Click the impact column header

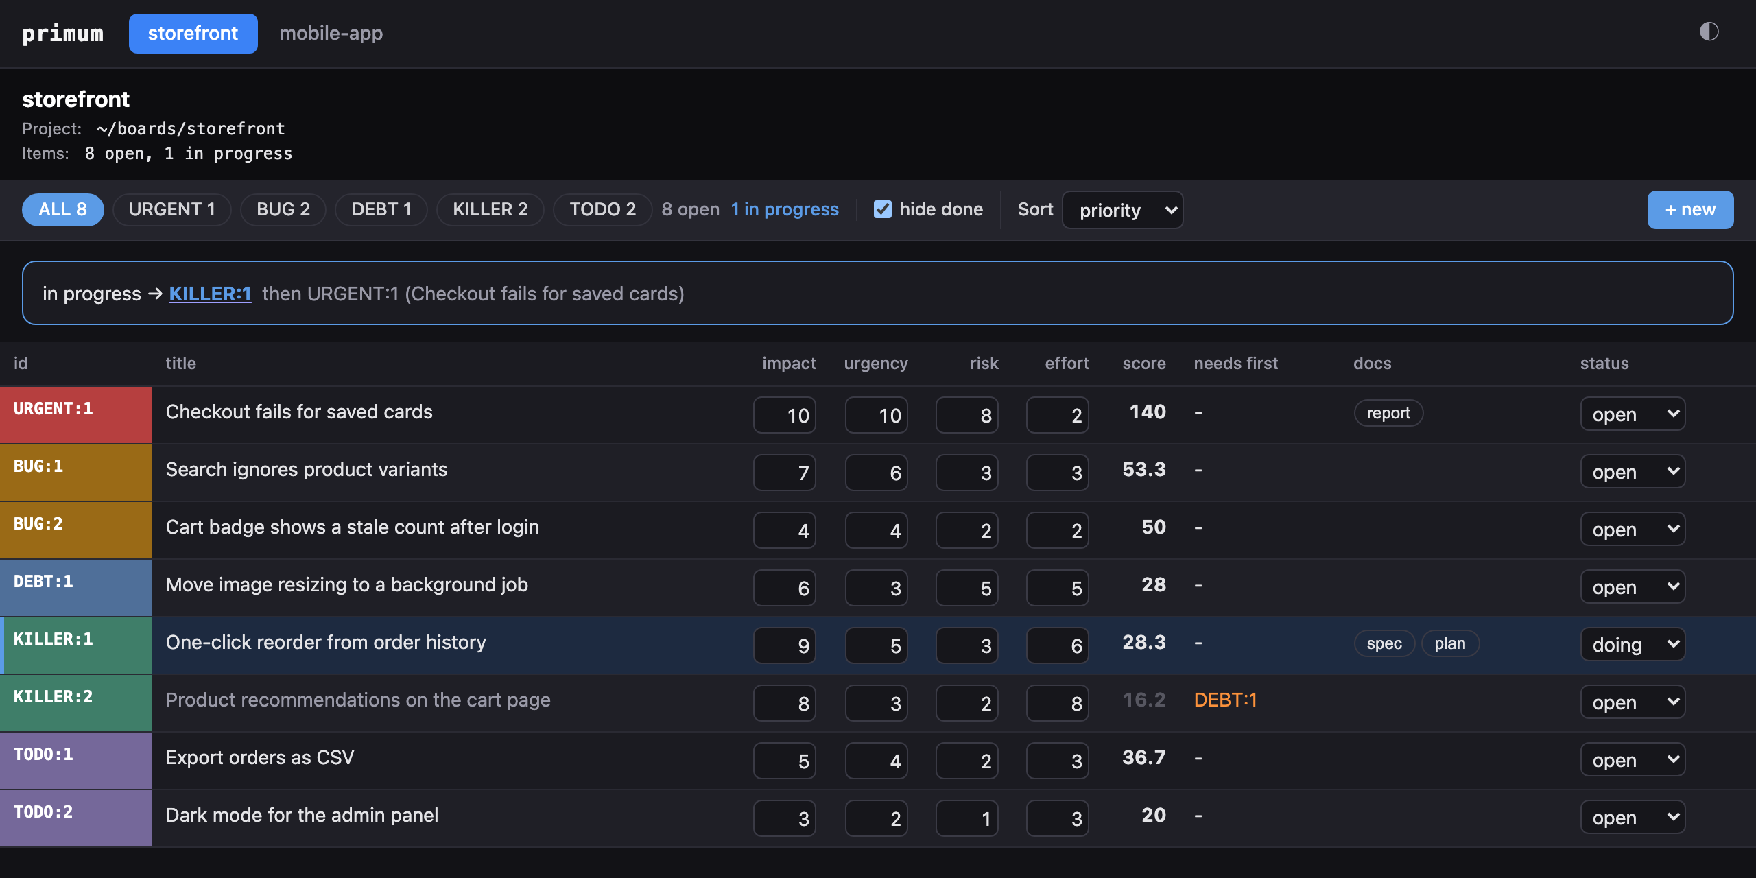tap(789, 364)
